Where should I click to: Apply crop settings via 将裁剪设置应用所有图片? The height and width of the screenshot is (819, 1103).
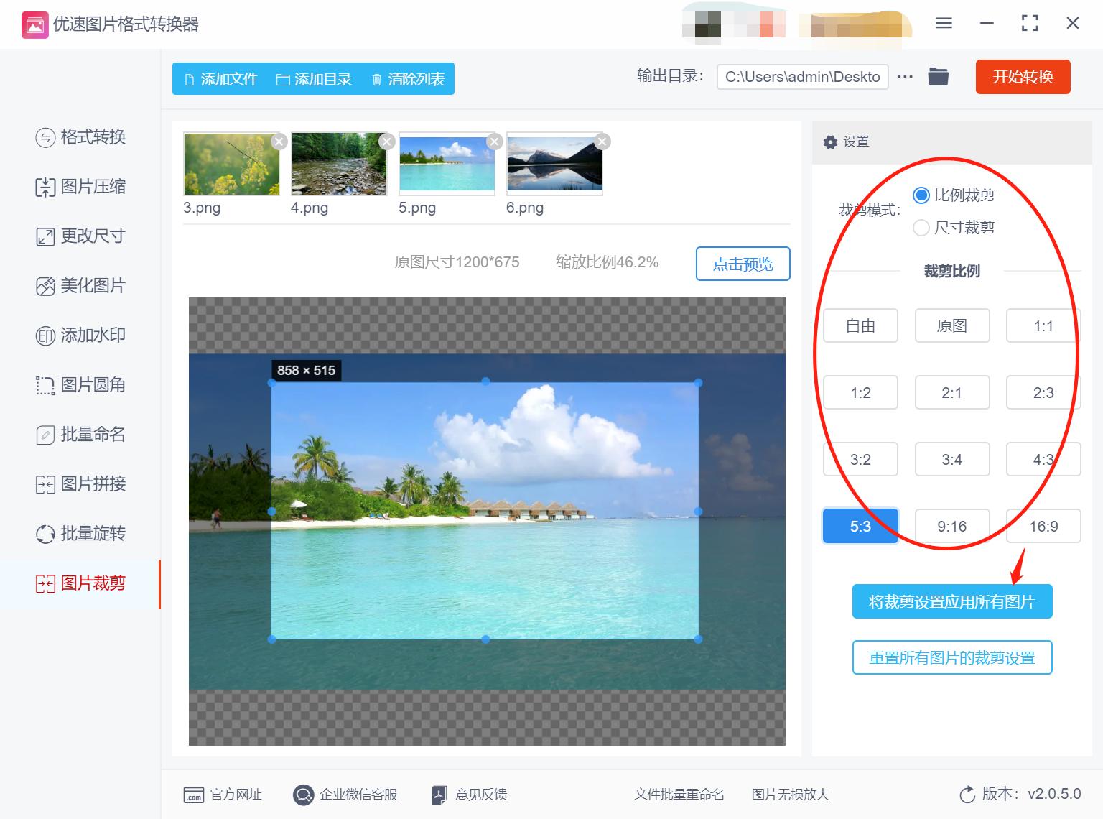[x=952, y=601]
